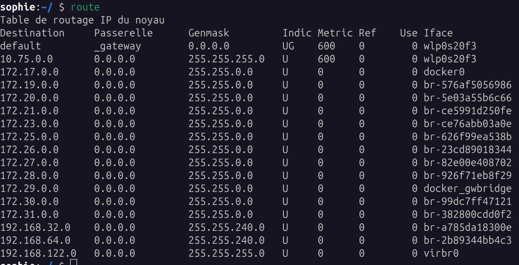The width and height of the screenshot is (519, 265).
Task: Click the Genmask column header
Action: pyautogui.click(x=209, y=33)
